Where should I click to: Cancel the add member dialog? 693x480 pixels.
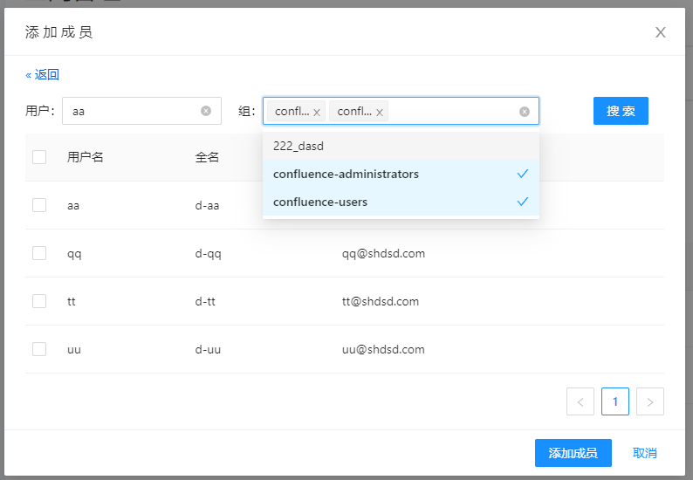pos(645,453)
